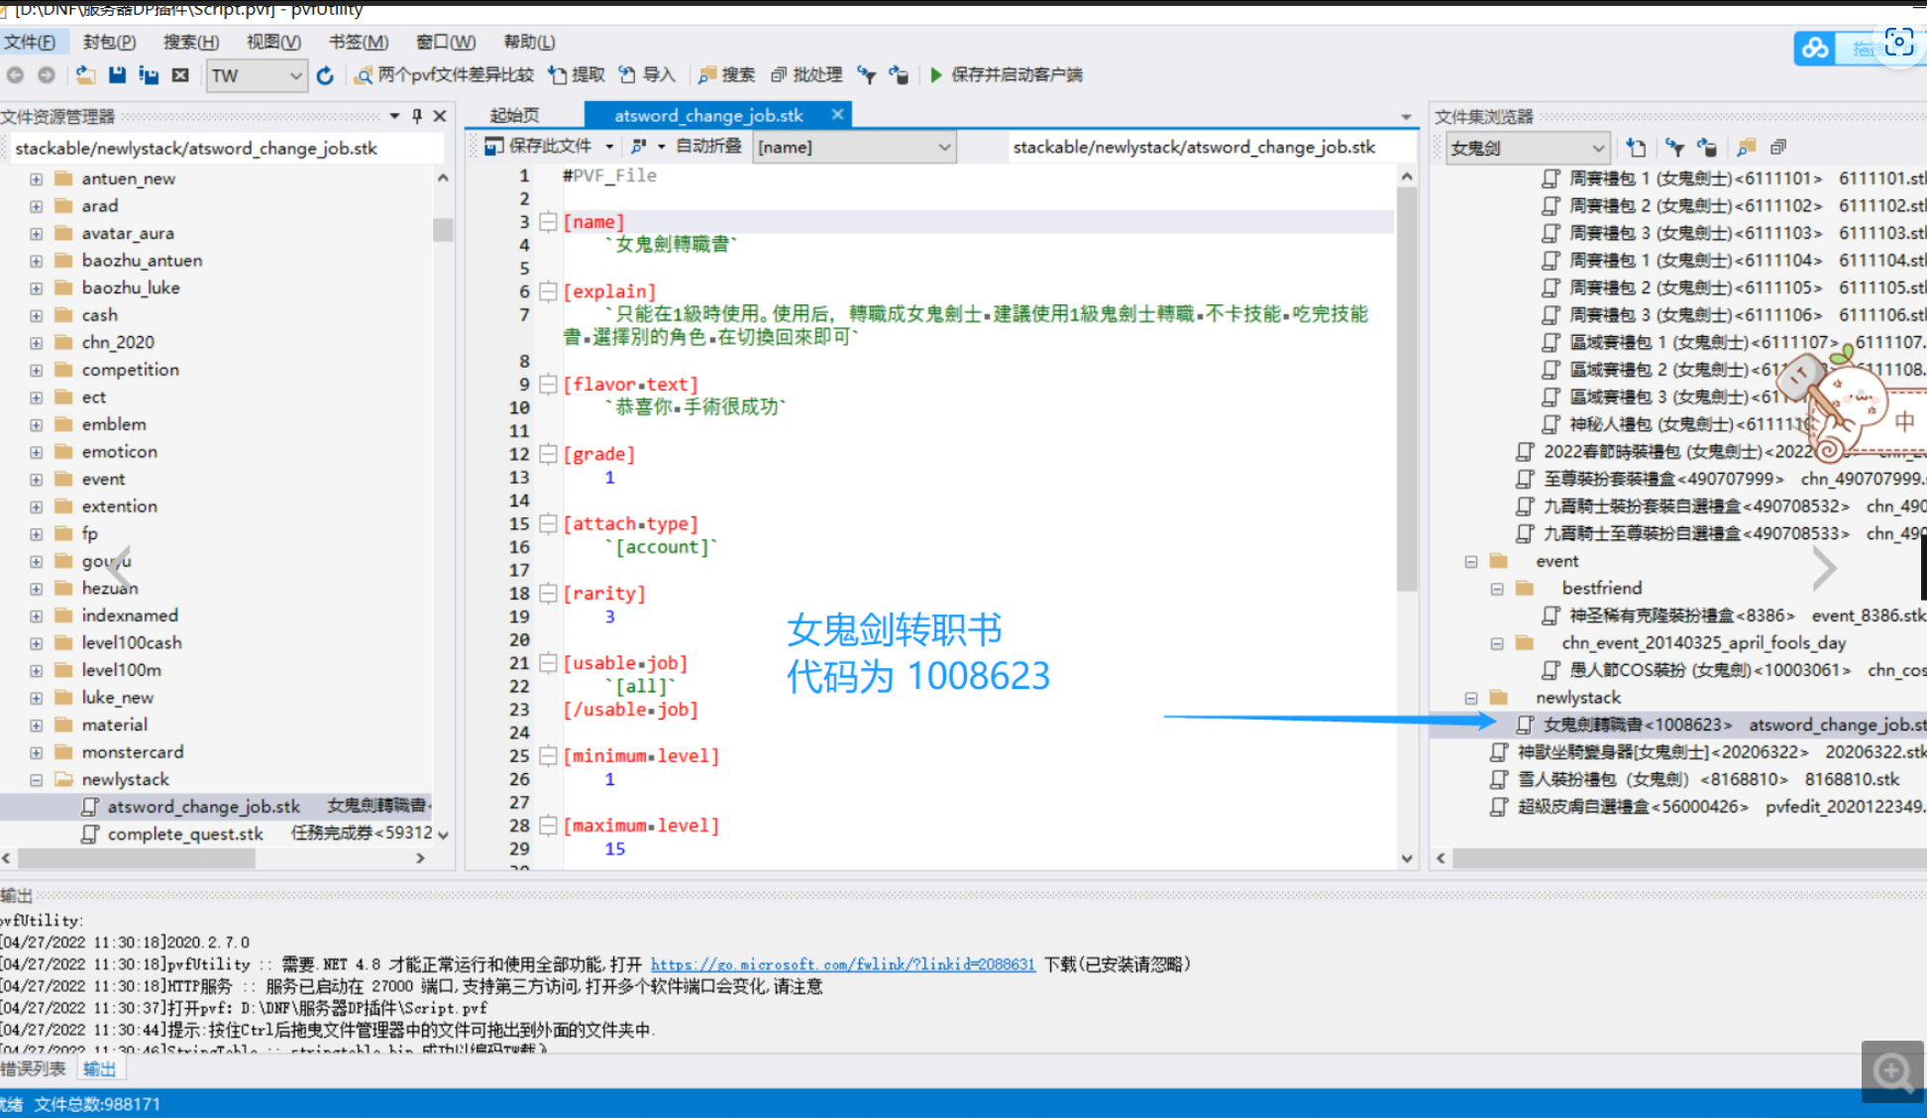
Task: Click the filter funnel icon in main toolbar
Action: point(867,74)
